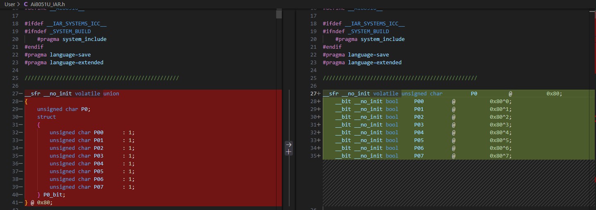Click the 'struct' keyword on line 30
This screenshot has width=596, height=210.
pos(47,117)
